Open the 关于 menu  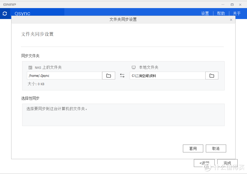[x=237, y=13]
